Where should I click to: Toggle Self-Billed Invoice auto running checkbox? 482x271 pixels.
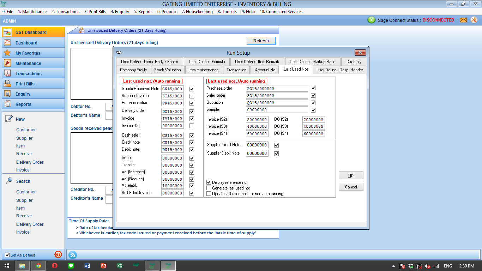point(192,193)
